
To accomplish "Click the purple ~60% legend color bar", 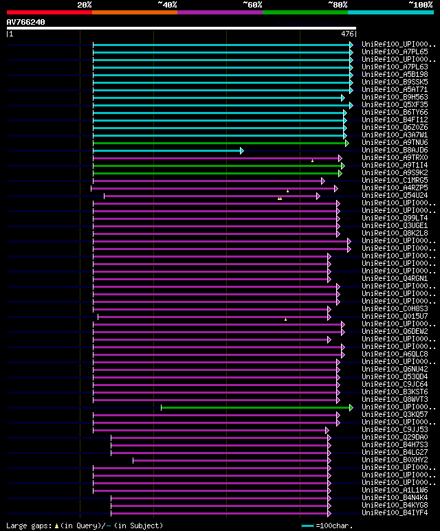I will (x=220, y=12).
